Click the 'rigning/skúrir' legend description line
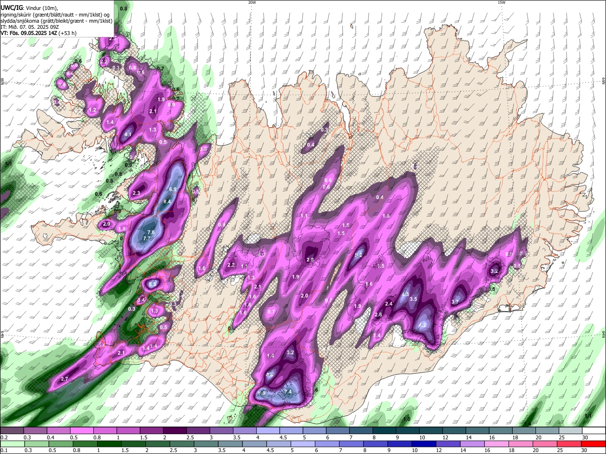The image size is (606, 454). pos(55,14)
